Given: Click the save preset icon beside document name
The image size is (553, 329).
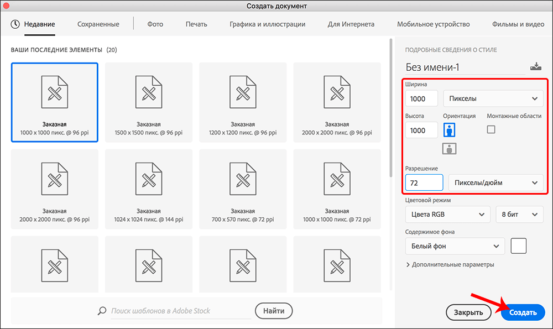Looking at the screenshot, I should (535, 67).
